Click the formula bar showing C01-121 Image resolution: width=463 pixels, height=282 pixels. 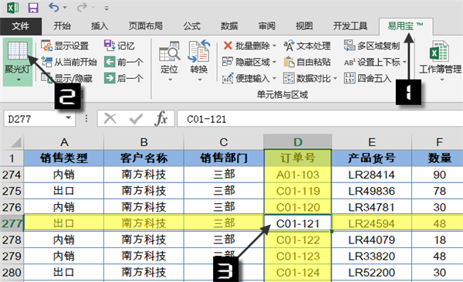[x=320, y=119]
